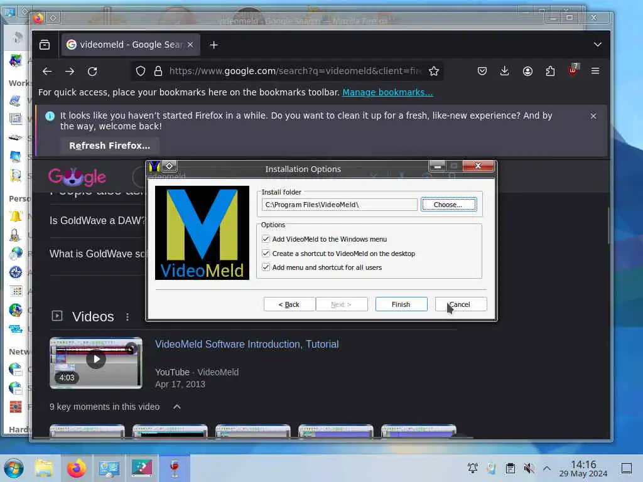Collapse the 9 key moments section
Viewport: 643px width, 482px height.
pyautogui.click(x=176, y=407)
